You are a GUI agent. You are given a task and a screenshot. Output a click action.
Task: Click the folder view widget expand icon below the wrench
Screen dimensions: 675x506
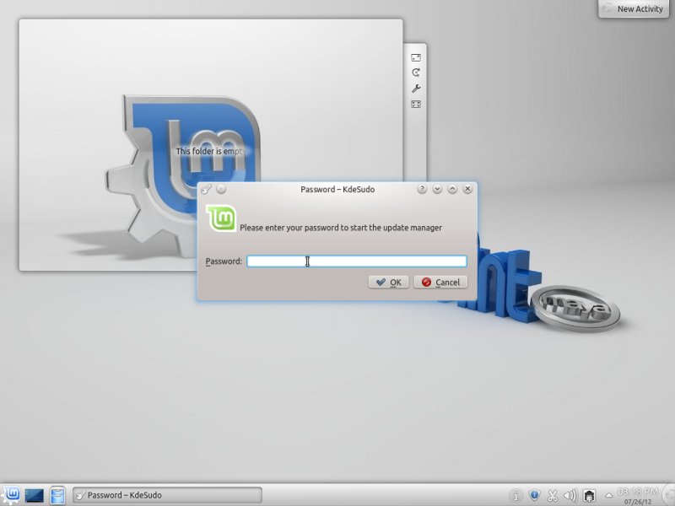pyautogui.click(x=416, y=104)
